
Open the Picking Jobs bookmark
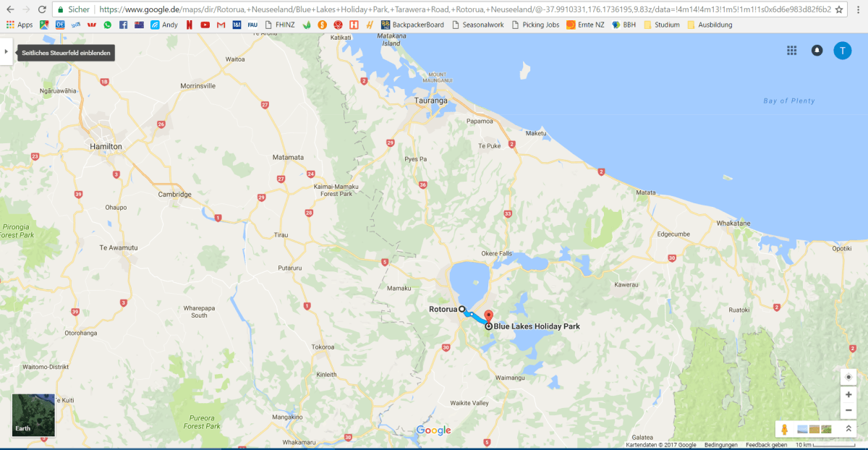[x=540, y=25]
